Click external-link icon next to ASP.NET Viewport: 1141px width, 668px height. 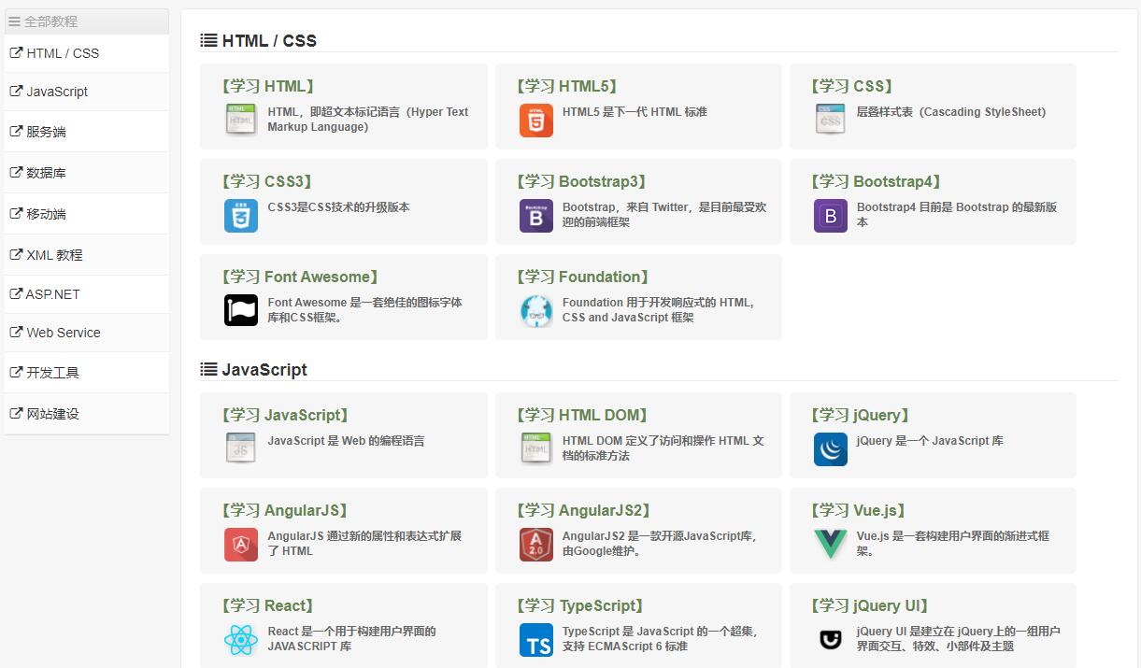point(16,293)
